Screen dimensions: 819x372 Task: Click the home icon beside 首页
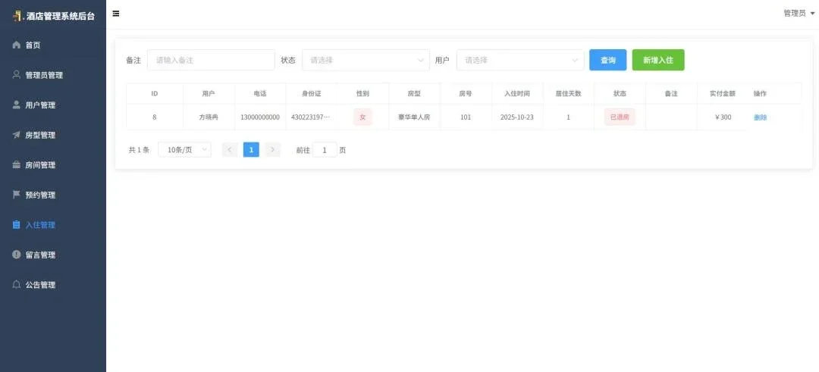[16, 45]
